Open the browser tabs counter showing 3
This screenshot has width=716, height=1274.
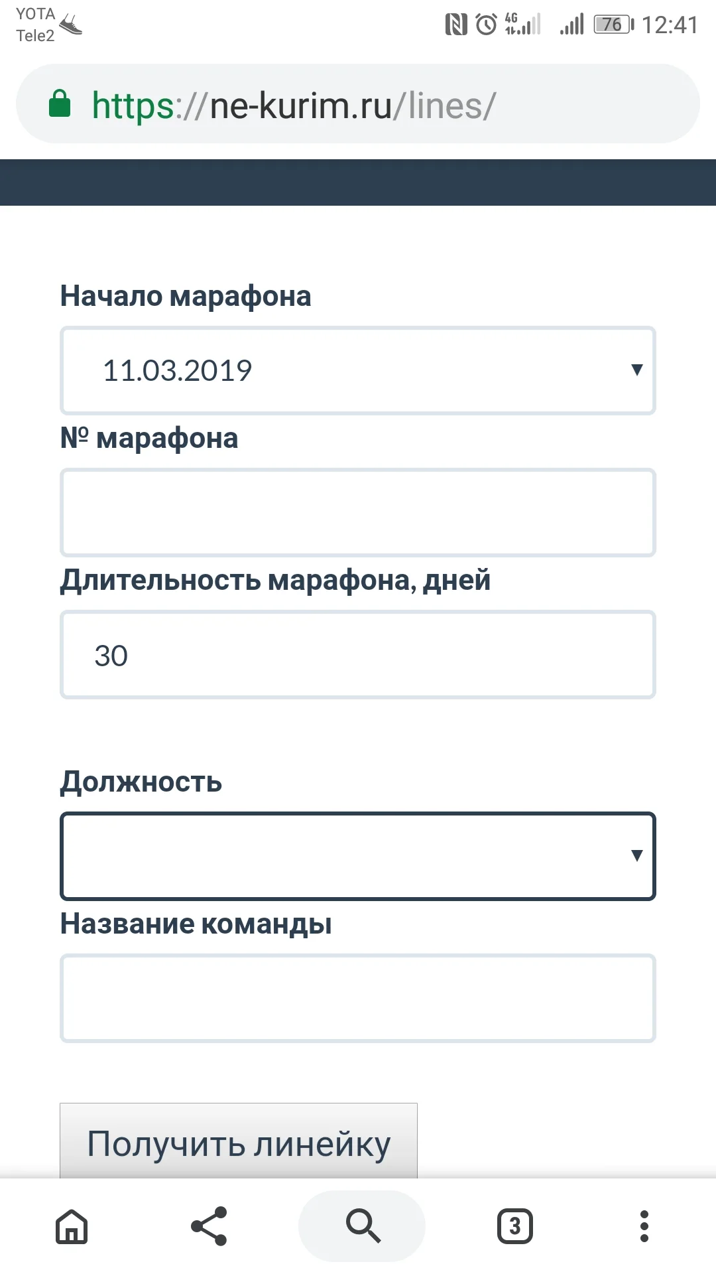tap(514, 1226)
